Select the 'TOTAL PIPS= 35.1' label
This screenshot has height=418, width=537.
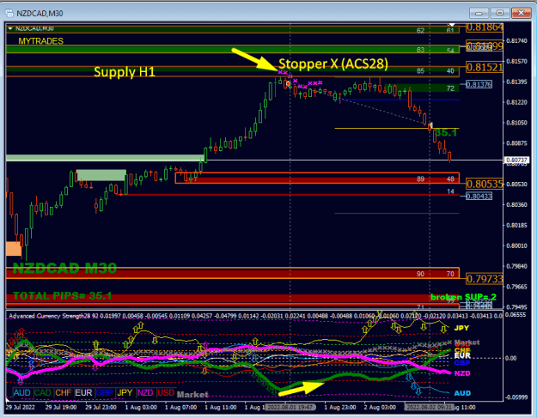[x=63, y=296]
